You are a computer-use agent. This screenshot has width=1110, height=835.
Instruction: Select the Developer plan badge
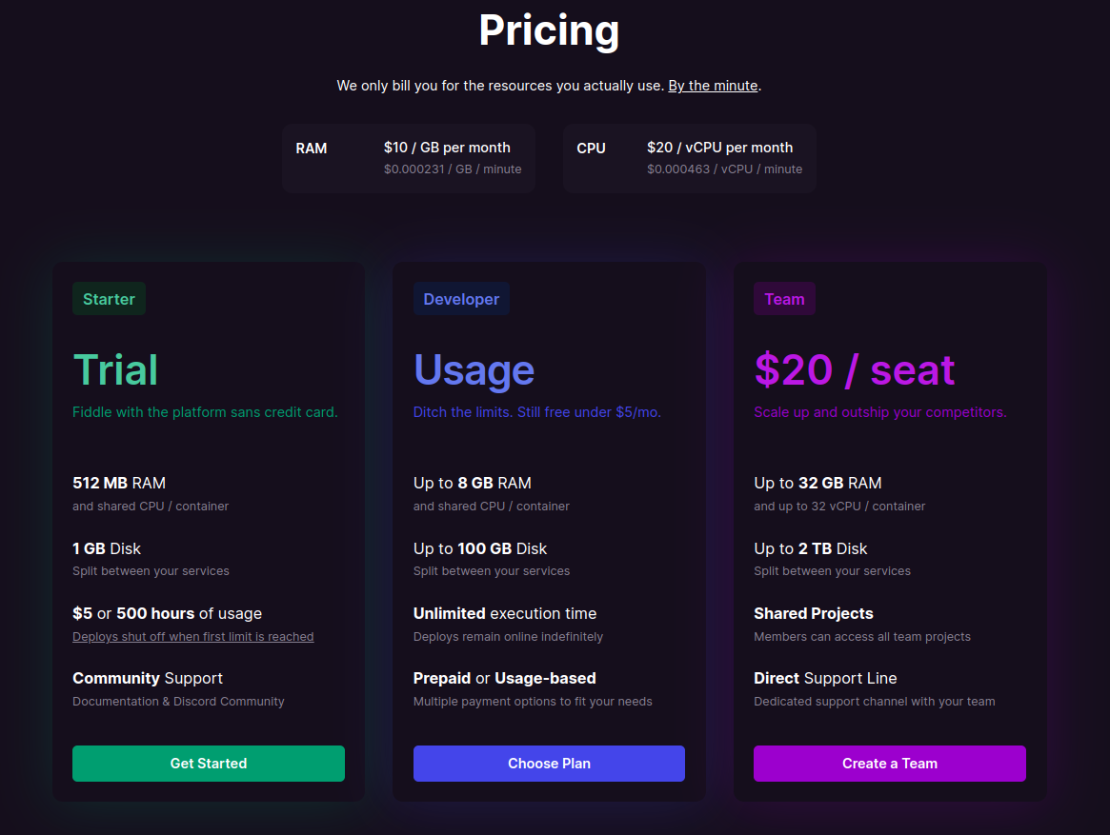pos(461,299)
